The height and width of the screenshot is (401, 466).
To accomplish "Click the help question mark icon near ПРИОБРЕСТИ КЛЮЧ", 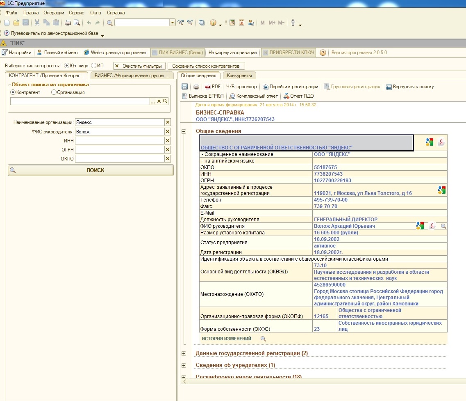I will [323, 53].
